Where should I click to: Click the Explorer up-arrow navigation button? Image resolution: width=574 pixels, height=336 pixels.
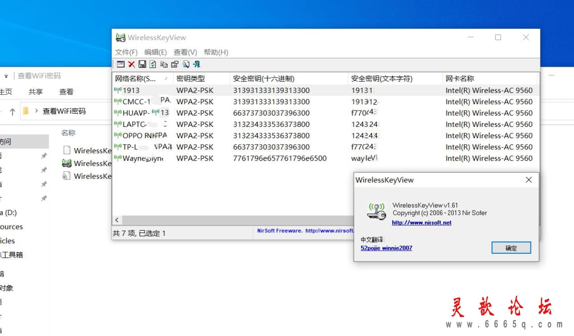(x=12, y=111)
